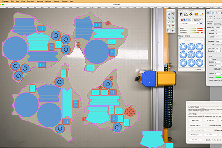Viewport: 222px width, 148px height.
Task: Open the Functions menu
Action: click(x=31, y=1)
